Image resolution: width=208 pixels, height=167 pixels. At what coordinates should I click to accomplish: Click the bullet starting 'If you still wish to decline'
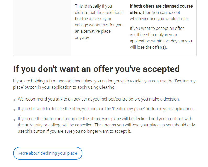pos(106,109)
